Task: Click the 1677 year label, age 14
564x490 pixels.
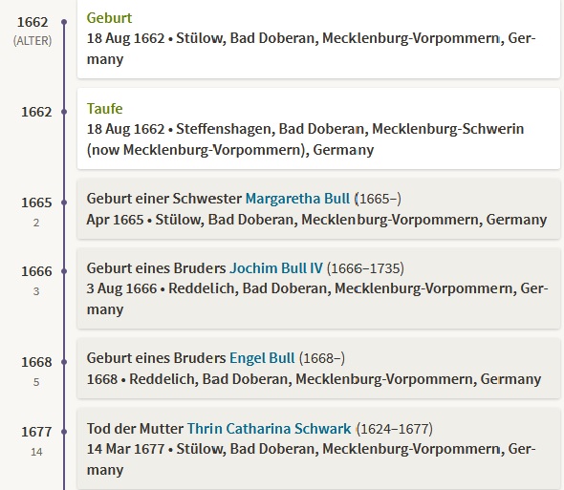Action: pyautogui.click(x=36, y=440)
